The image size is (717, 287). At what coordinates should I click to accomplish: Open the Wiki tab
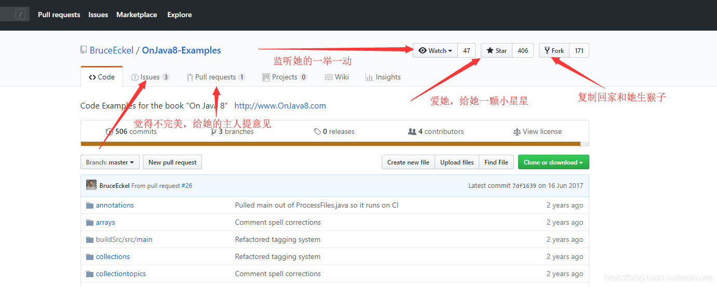coord(337,77)
